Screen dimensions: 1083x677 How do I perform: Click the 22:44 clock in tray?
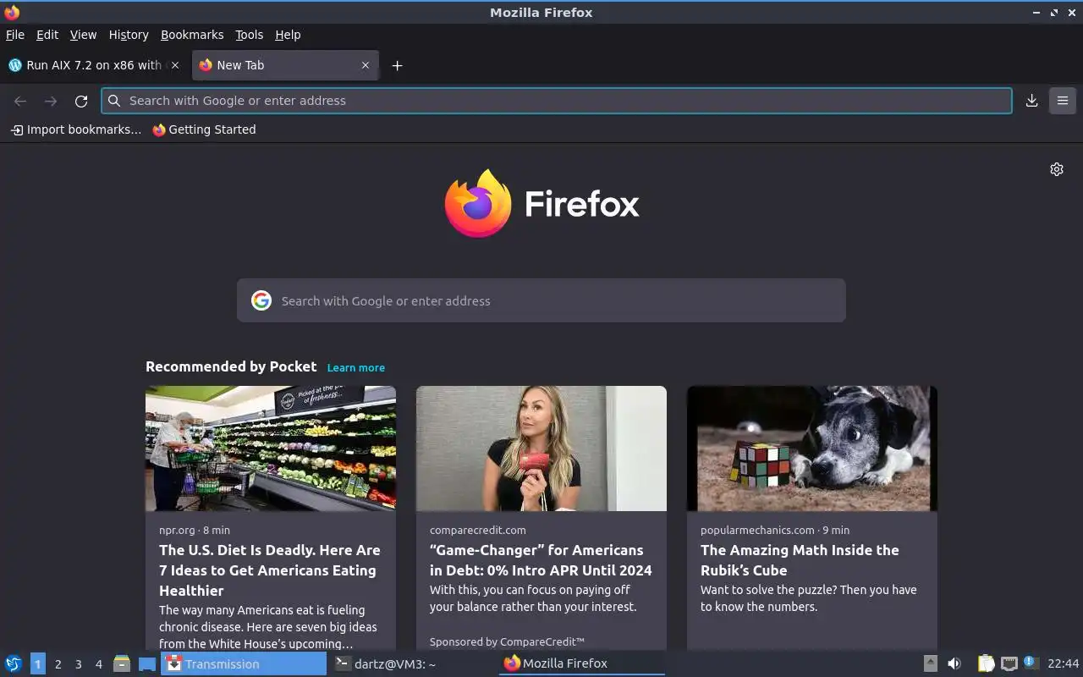tap(1064, 664)
